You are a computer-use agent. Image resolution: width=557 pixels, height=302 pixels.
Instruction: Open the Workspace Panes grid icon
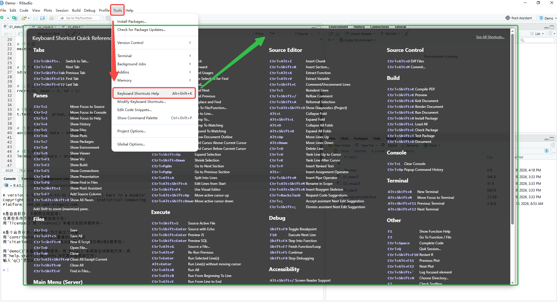(x=108, y=18)
